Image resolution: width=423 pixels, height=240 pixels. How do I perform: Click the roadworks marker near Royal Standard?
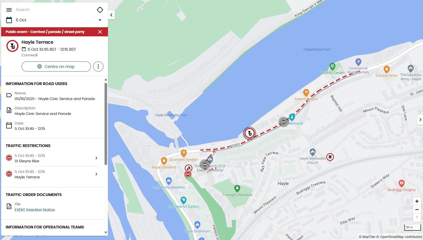[188, 168]
